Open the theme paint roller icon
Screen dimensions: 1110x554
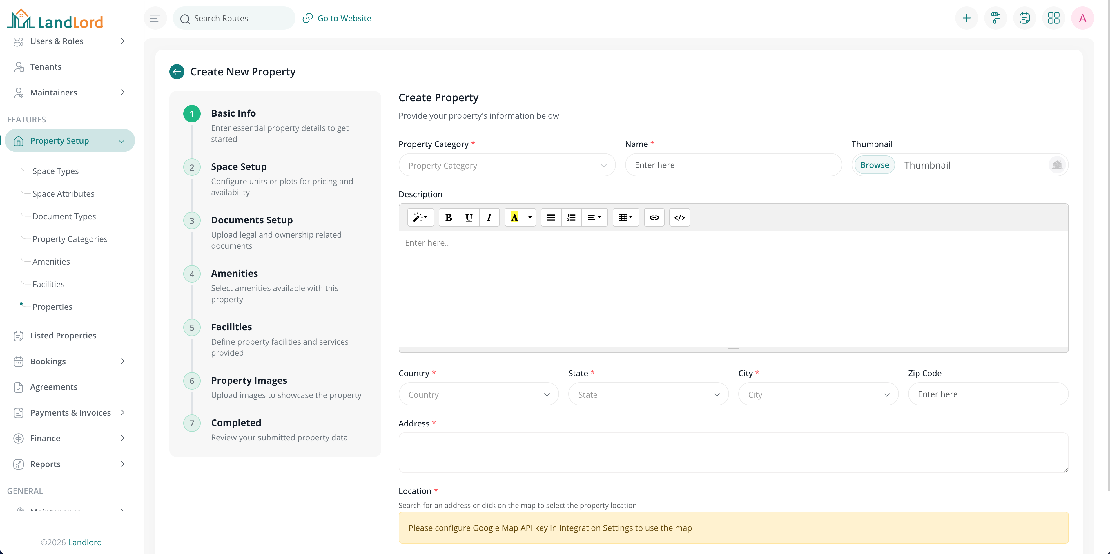995,18
